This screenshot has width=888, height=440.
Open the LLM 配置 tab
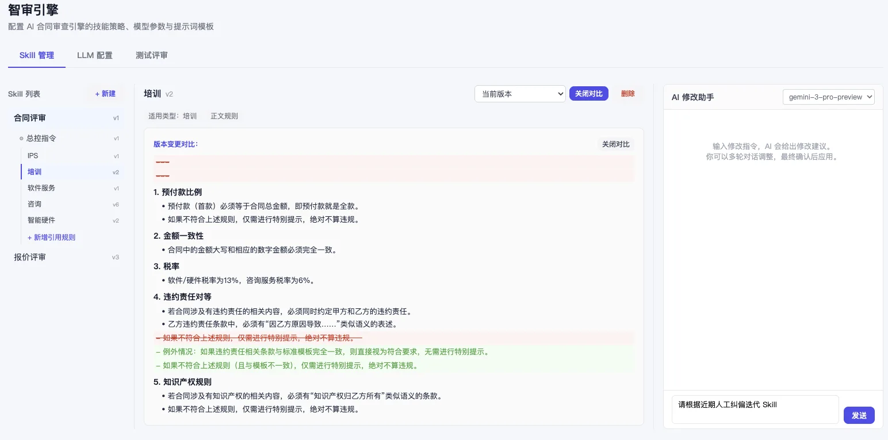pos(95,55)
